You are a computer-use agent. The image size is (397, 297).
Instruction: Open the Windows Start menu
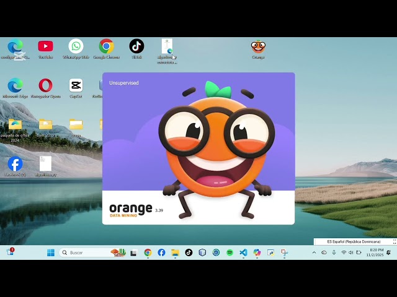click(x=51, y=252)
